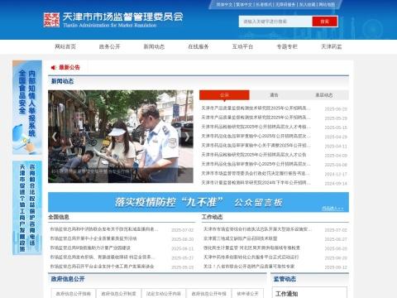Screen dimensions: 397x298
Task: Open the 2025-06-20 产品质量监督检测技术研究院 notice
Action: click(x=256, y=108)
